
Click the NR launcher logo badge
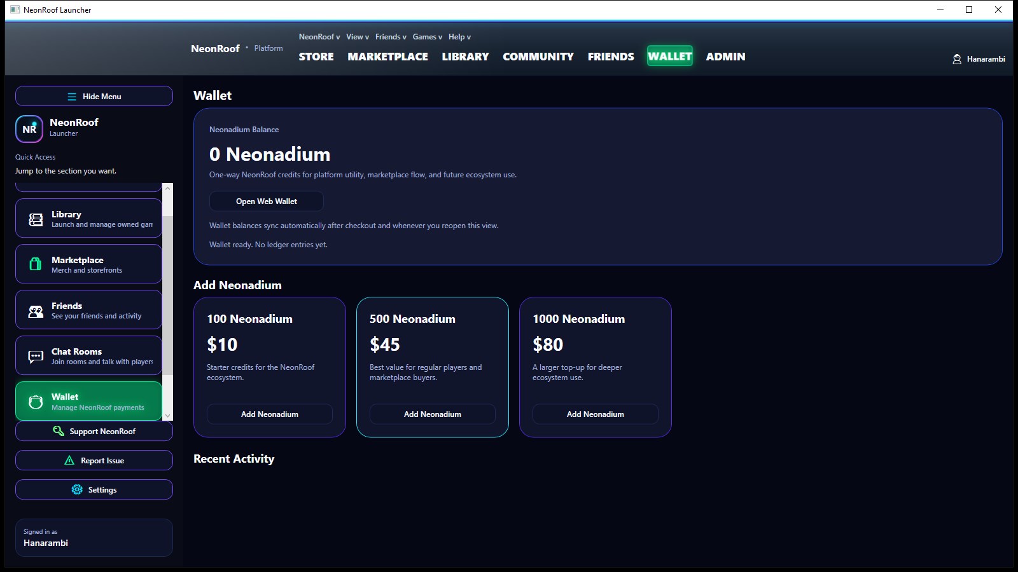coord(29,129)
